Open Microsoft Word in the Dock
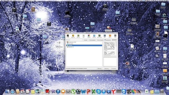The width and height of the screenshot is (169, 95). click(83, 91)
